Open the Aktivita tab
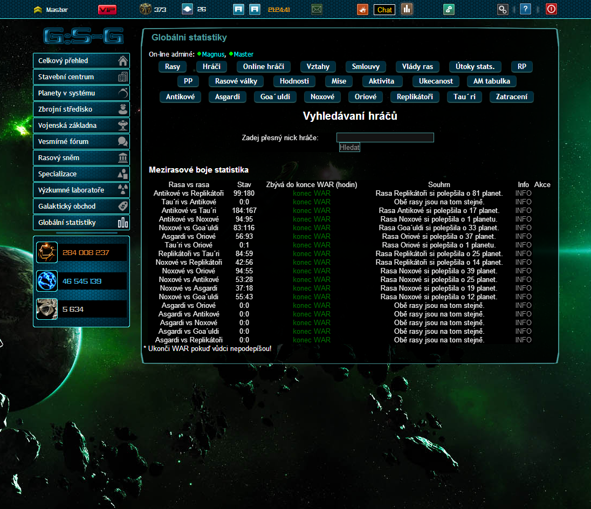This screenshot has width=591, height=509. pos(381,81)
